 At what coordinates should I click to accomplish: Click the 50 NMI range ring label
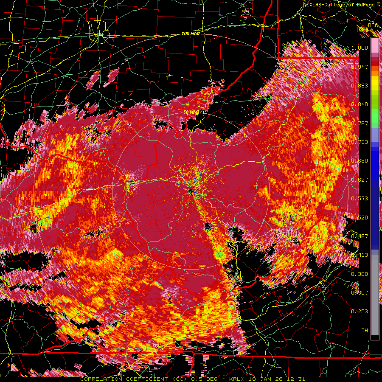191,112
